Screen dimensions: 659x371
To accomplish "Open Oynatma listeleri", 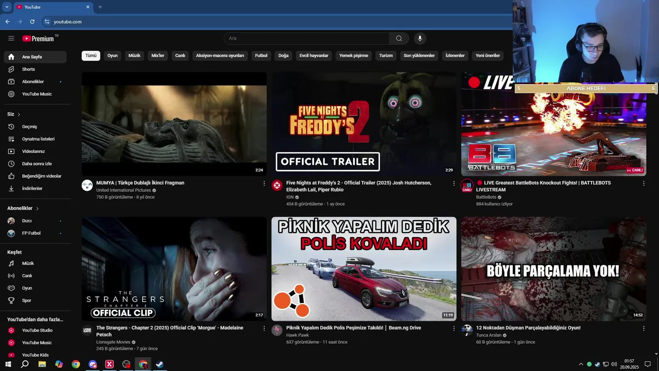I will pyautogui.click(x=35, y=139).
